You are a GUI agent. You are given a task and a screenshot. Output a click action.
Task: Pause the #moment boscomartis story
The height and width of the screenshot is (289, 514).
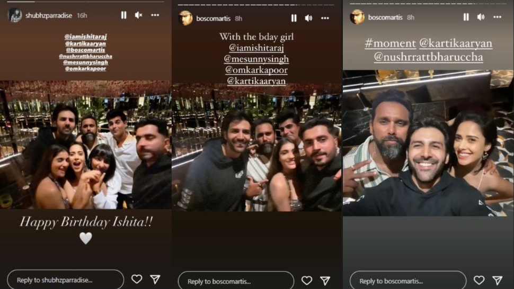pyautogui.click(x=466, y=17)
